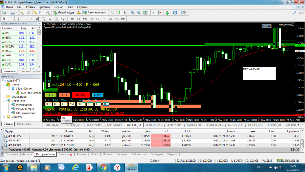Open the Графики menu
The image size is (305, 172).
pos(44,7)
